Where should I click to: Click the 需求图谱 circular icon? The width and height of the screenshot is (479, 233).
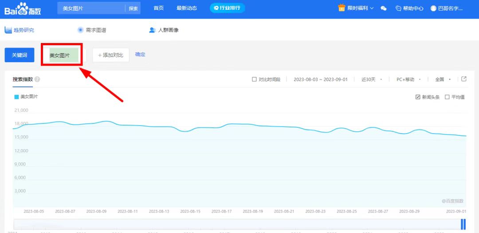tap(80, 30)
